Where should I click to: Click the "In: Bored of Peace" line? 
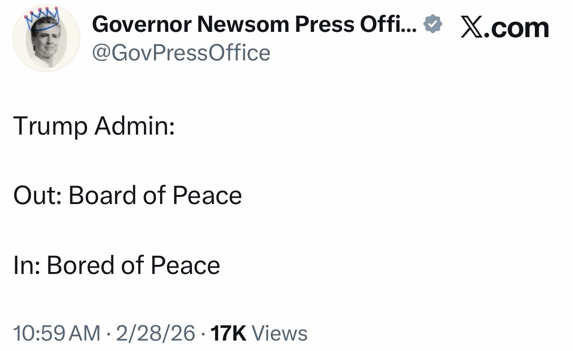pyautogui.click(x=117, y=265)
